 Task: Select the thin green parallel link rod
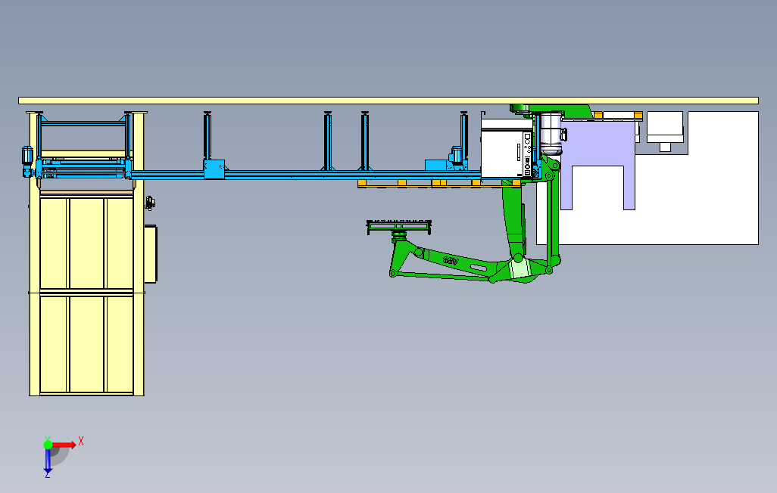[x=442, y=276]
